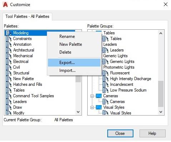Viewport: 171px width, 142px height.
Task: Collapse the Visual Styles palette group
Action: point(92,107)
